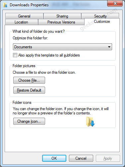Click the dropdown arrow beside Documents
125x167 pixels.
[x=109, y=47]
